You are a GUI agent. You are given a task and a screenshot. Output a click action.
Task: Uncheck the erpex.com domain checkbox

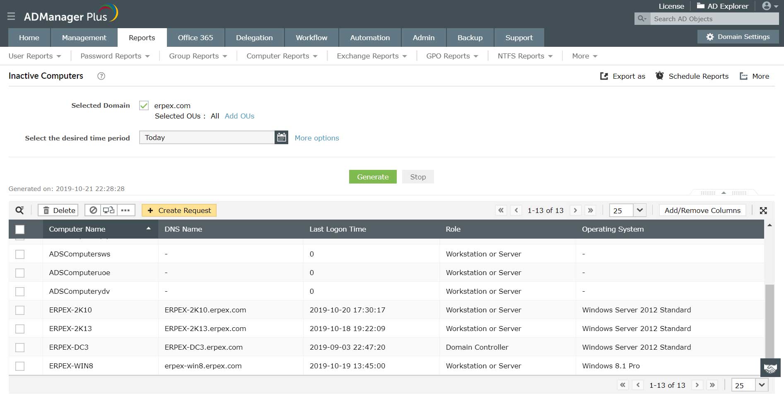coord(144,105)
